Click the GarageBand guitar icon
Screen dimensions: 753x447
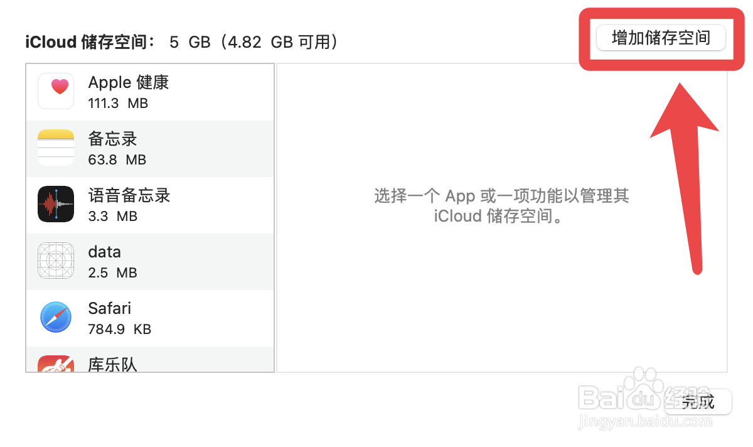[x=56, y=364]
